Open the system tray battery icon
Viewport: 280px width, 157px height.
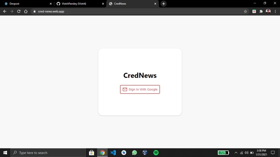point(252,153)
